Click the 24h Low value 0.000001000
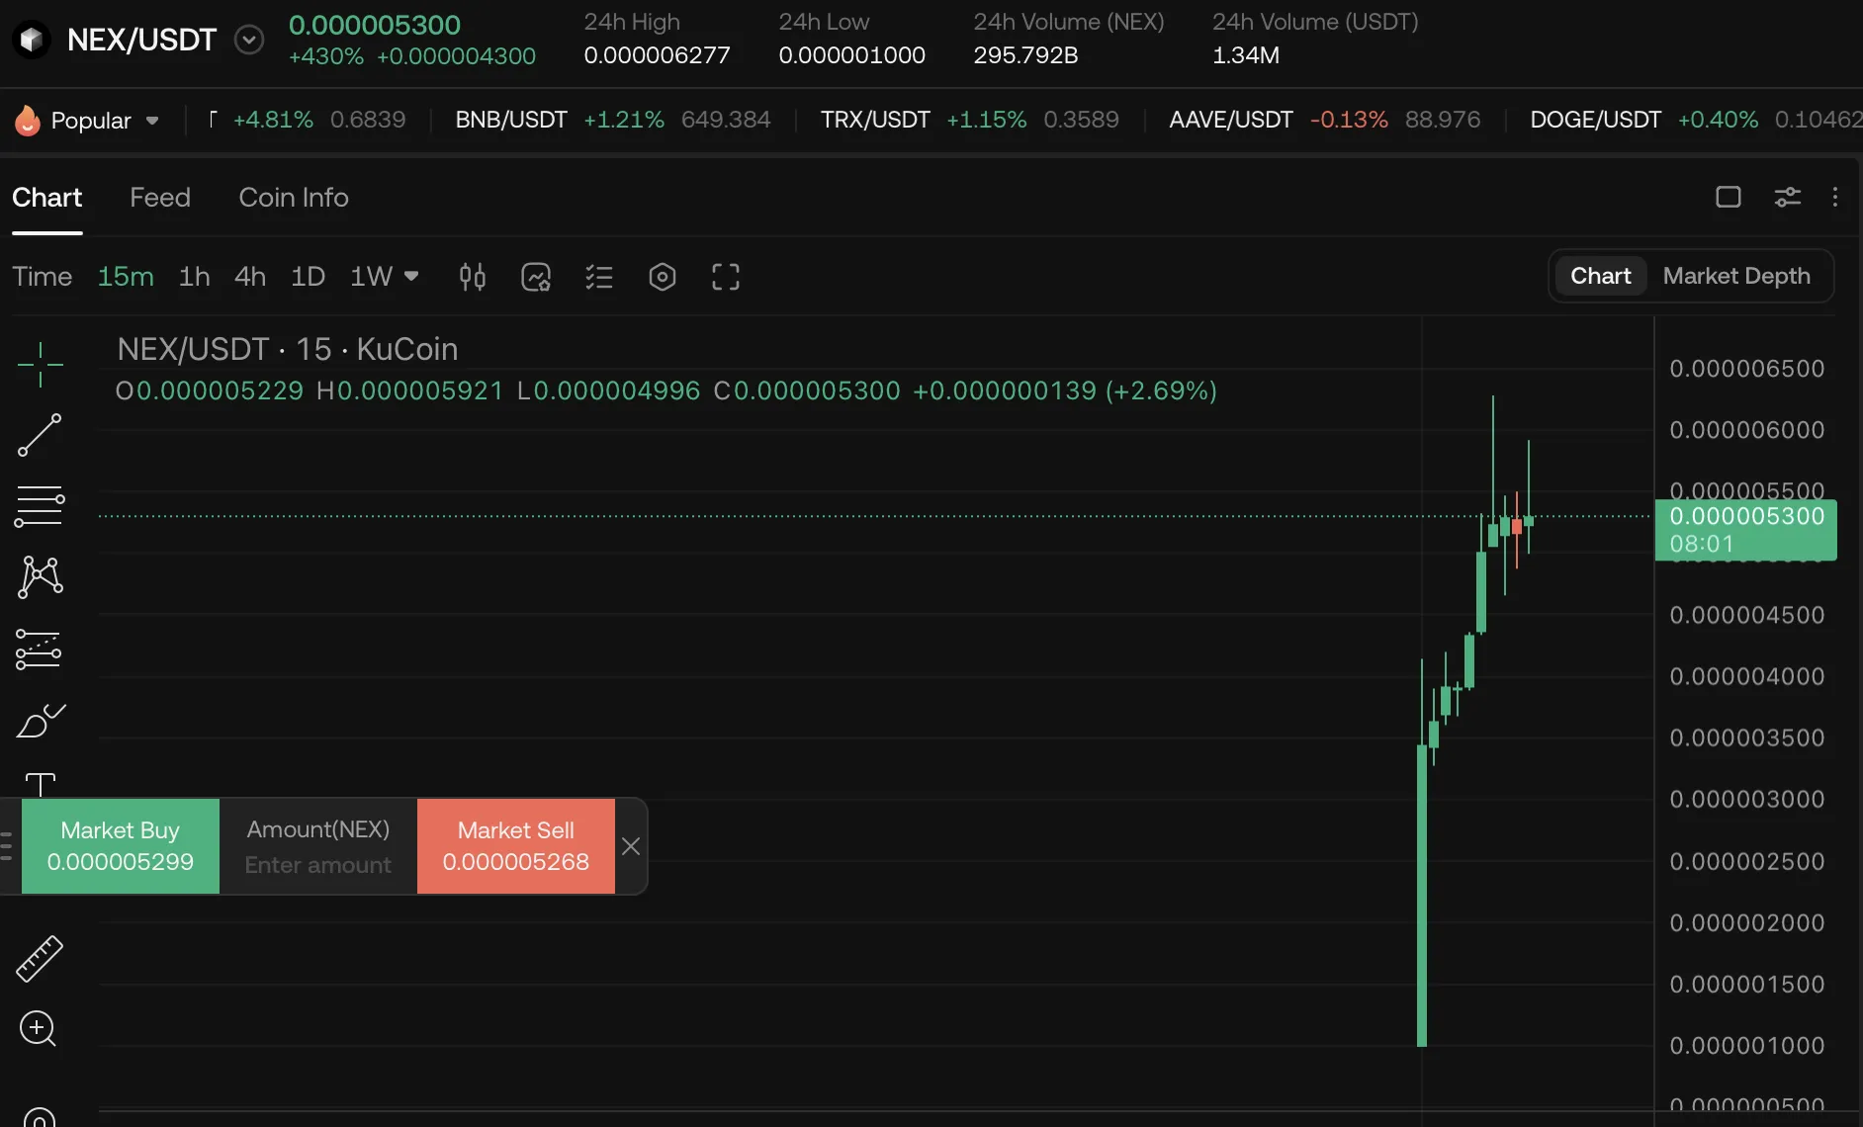Viewport: 1863px width, 1127px height. coord(851,55)
